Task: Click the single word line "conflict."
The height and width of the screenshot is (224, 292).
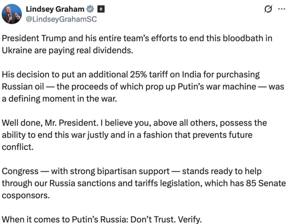Action: 18,147
